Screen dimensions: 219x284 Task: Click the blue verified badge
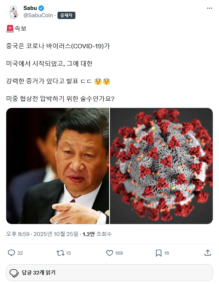(x=41, y=8)
